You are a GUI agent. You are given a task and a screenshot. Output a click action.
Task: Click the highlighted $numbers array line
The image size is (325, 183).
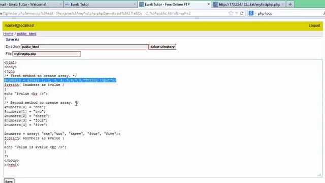60,80
